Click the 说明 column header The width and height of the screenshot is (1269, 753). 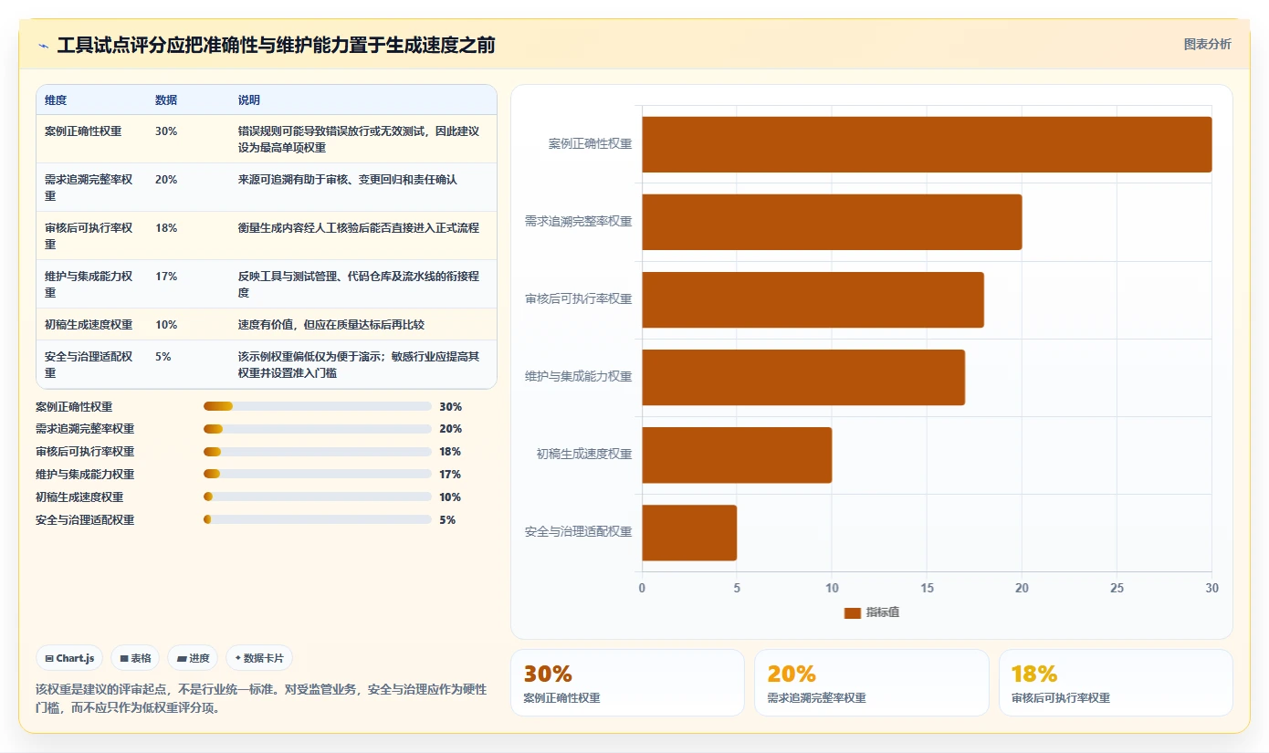[x=249, y=100]
